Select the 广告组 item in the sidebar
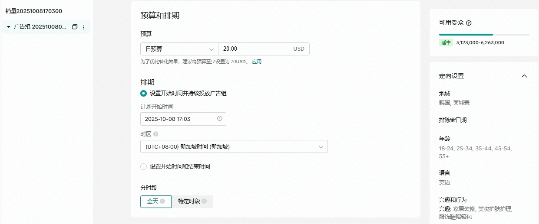This screenshot has width=539, height=224. (40, 27)
